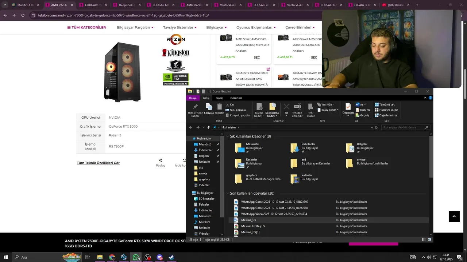
Task: Click the Explorer up-one-level arrow
Action: (209, 127)
